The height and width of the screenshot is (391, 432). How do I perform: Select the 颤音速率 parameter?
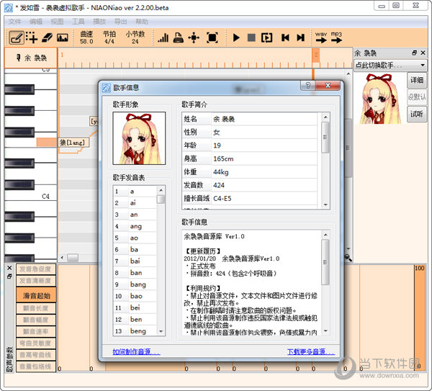click(x=36, y=331)
